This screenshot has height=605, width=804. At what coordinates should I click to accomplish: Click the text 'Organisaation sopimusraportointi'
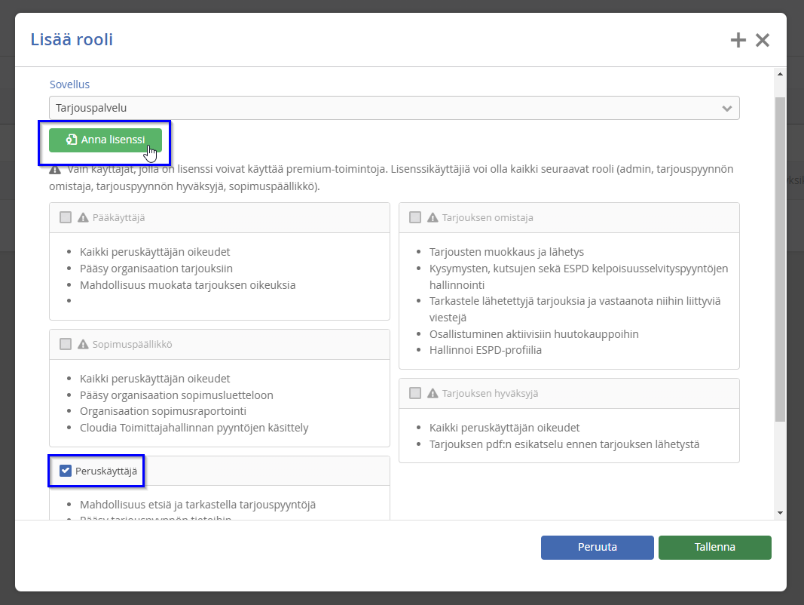163,411
